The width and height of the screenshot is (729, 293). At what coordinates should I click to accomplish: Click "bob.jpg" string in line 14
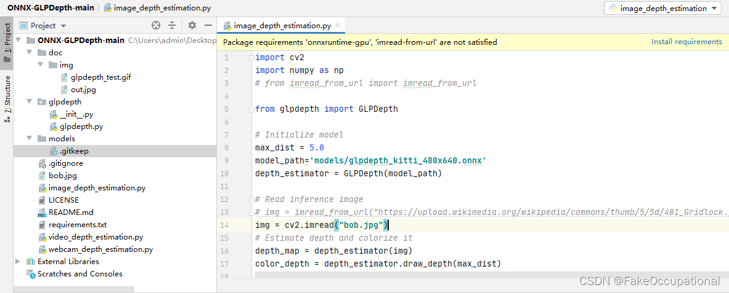point(360,225)
